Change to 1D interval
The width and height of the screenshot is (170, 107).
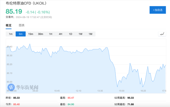(70, 34)
